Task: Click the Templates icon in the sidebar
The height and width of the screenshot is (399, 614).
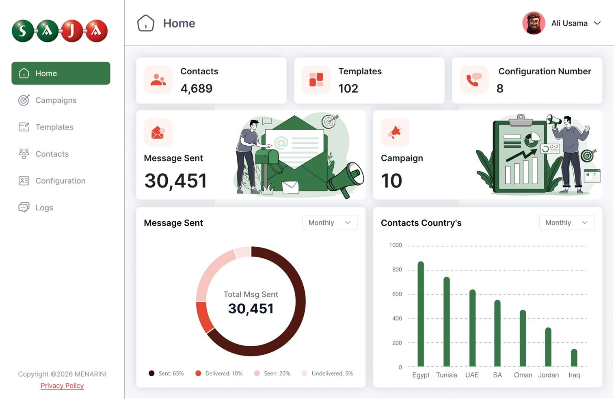Action: pos(24,127)
